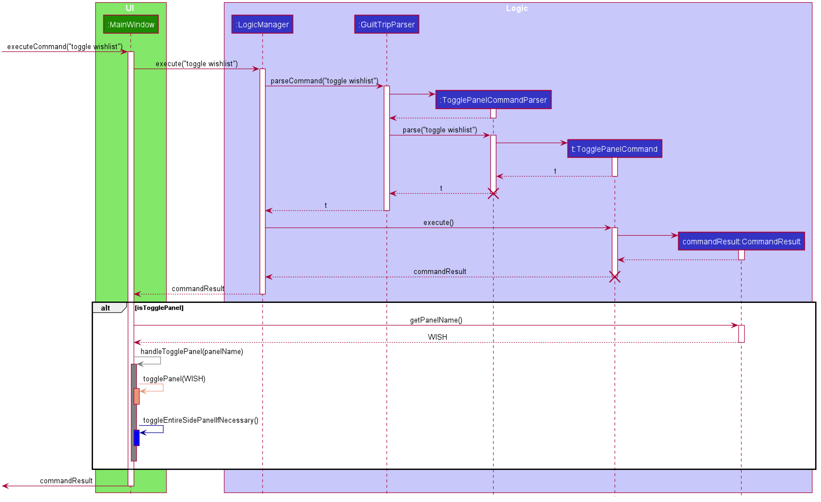Screen dimensions: 821x502
Task: Click the executeCommand("toggle wishlist") label
Action: click(65, 46)
